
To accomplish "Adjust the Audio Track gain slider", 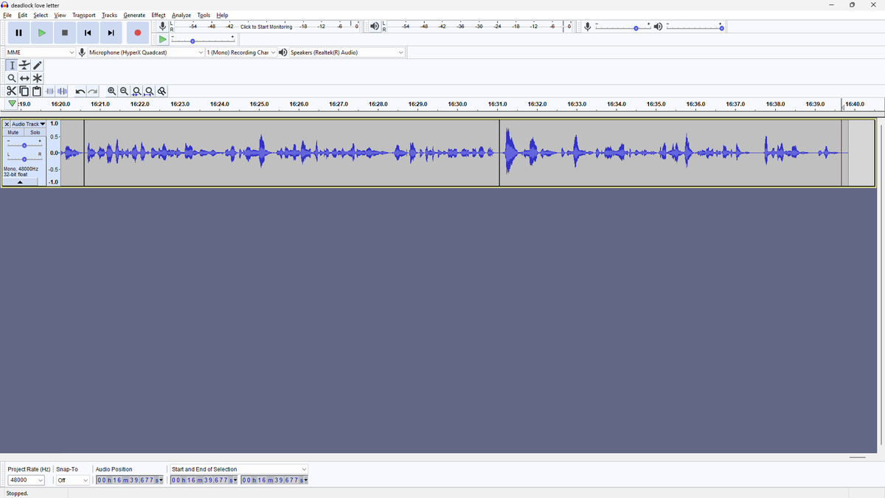I will pos(24,145).
